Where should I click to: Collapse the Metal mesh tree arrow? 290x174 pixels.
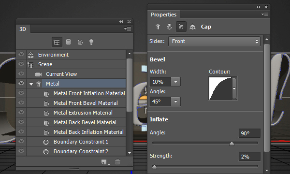31,84
